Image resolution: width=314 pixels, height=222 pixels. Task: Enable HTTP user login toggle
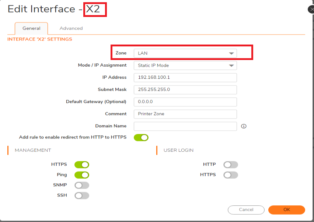(x=231, y=165)
